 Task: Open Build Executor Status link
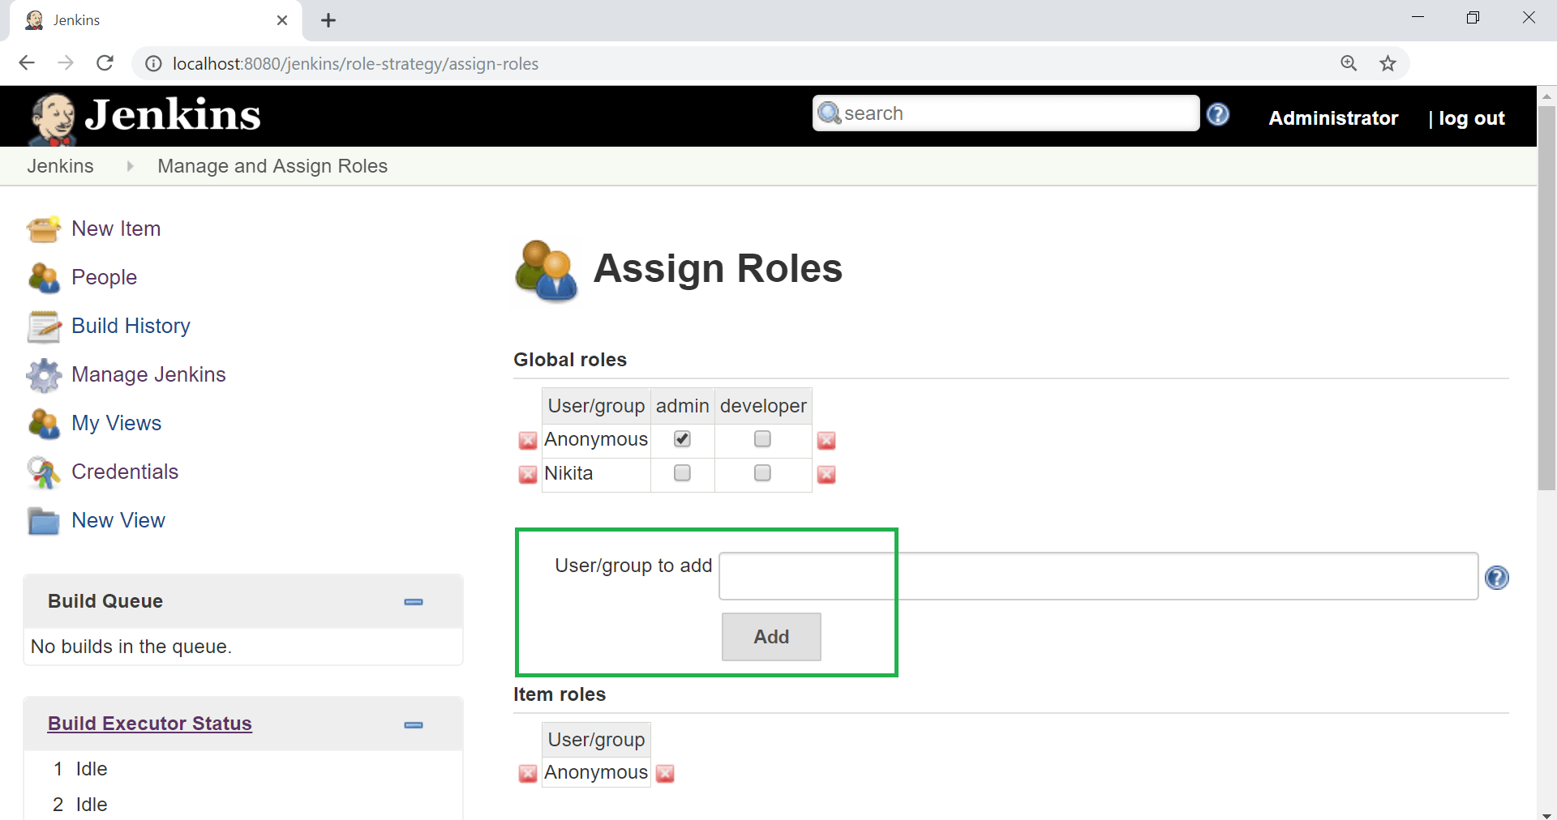click(150, 724)
